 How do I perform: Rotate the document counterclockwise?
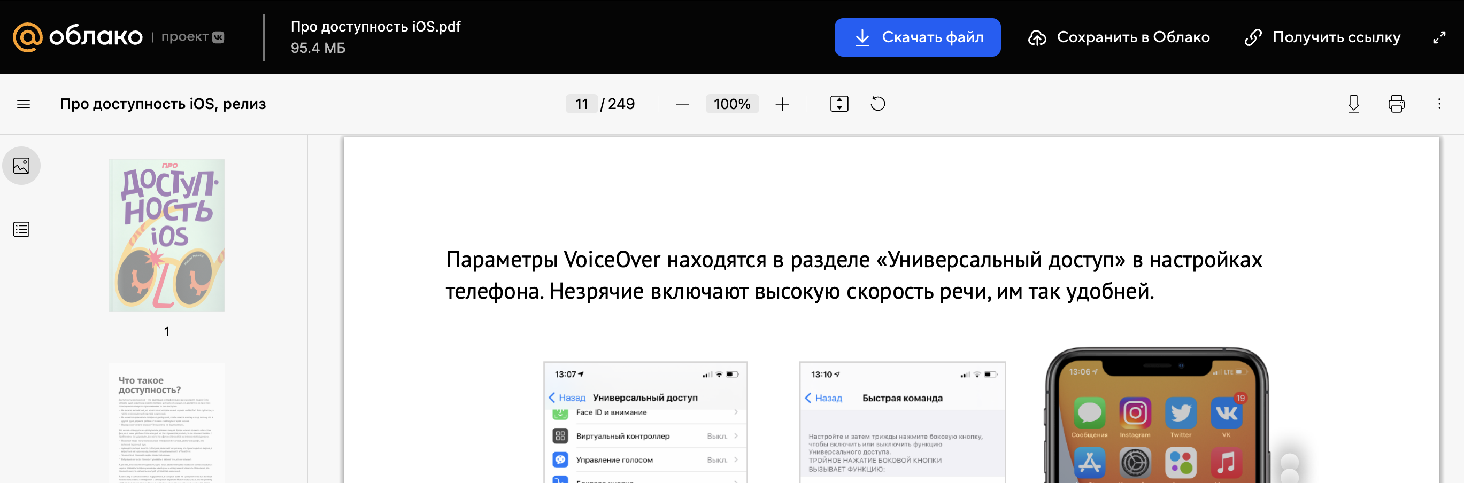[x=877, y=104]
